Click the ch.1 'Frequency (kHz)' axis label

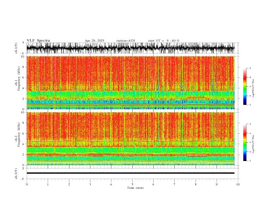coord(19,78)
